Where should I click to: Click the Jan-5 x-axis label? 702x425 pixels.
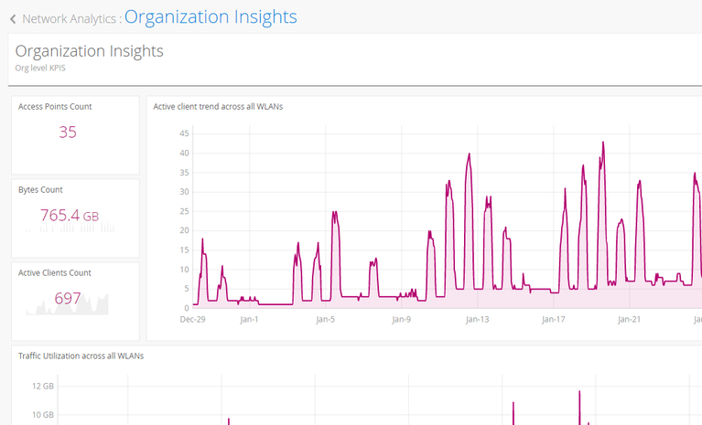pos(325,320)
